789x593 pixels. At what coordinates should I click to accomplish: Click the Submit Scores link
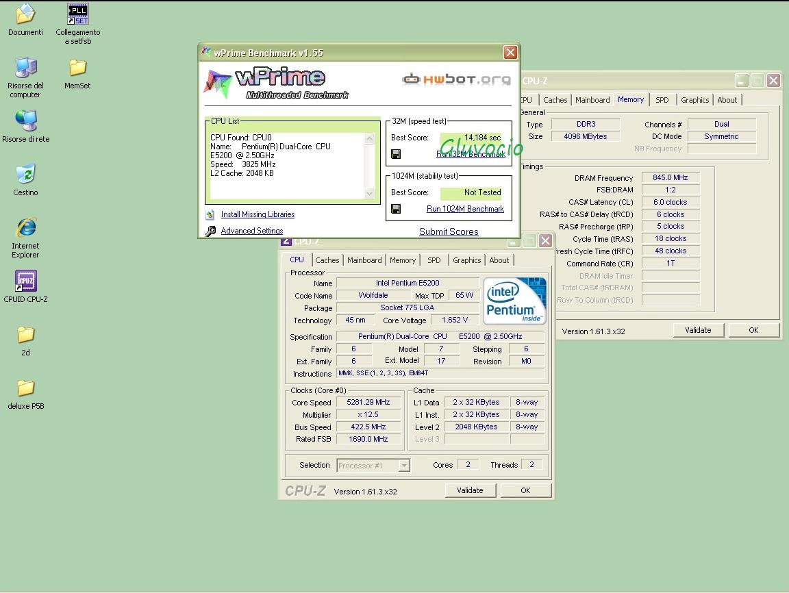[449, 232]
